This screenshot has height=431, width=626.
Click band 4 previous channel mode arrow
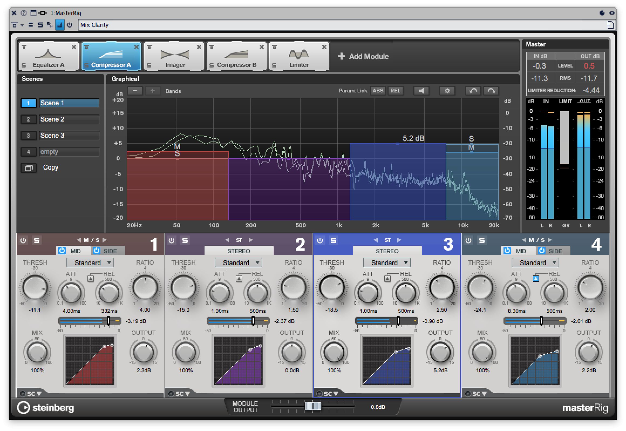click(524, 240)
